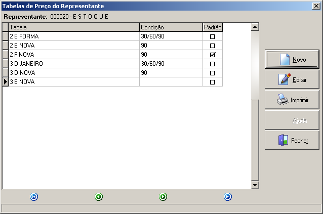
Task: Click empty condition cell of 3 E NOVA
Action: point(171,81)
